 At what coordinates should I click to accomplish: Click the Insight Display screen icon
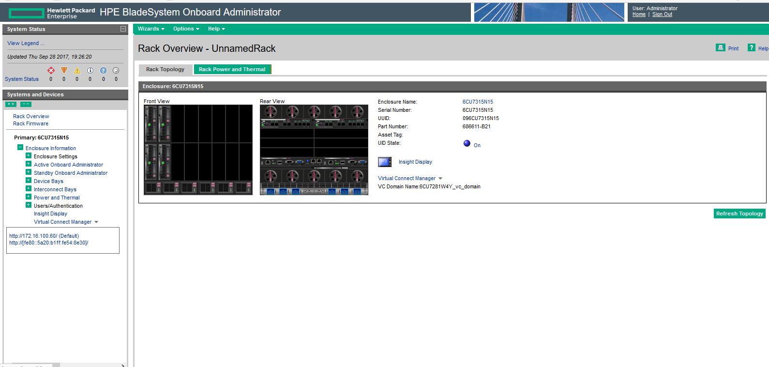385,162
